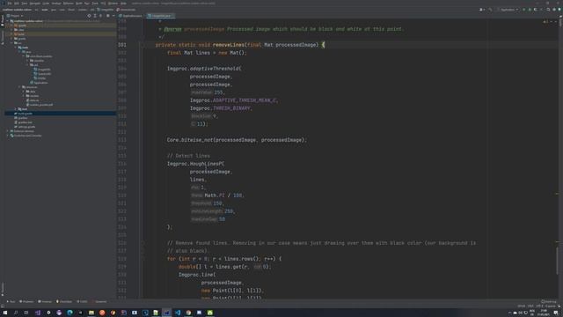Viewport: 563px width, 317px height.
Task: Select the gradlew.bat file in the tree
Action: click(25, 122)
